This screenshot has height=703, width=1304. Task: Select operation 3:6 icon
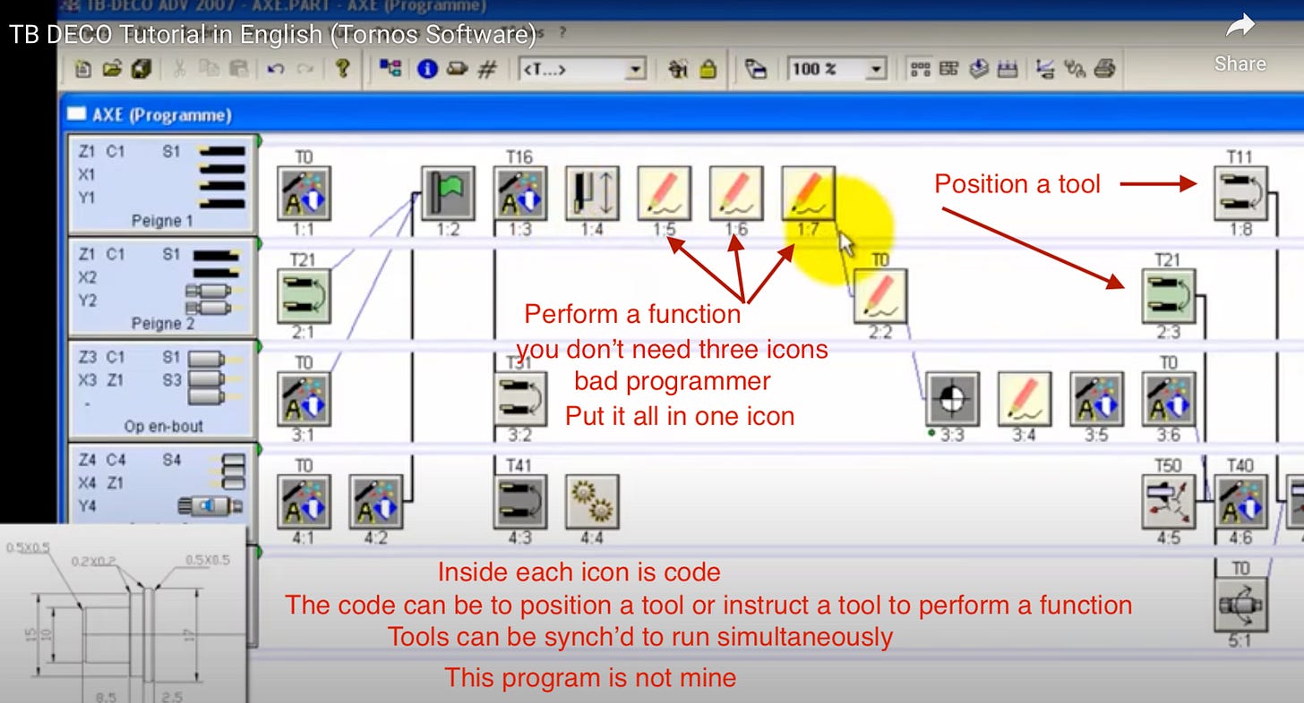(1169, 399)
